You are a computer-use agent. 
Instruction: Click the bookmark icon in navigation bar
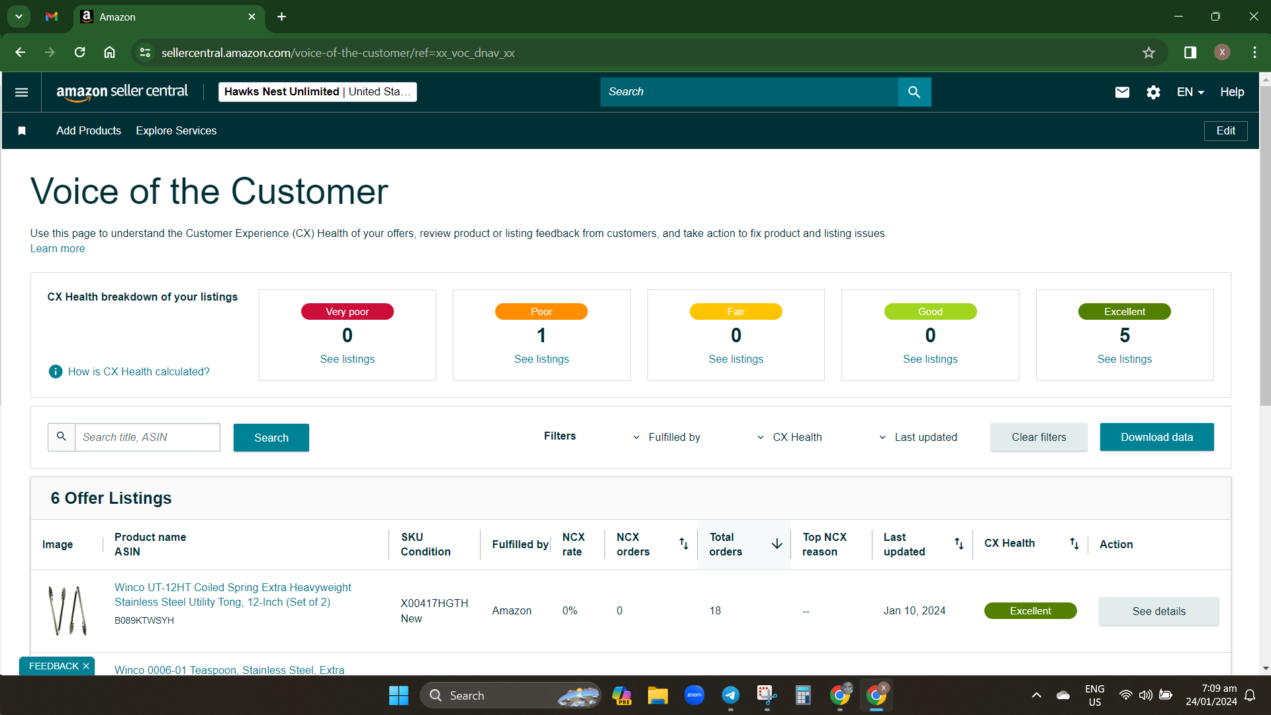[22, 131]
